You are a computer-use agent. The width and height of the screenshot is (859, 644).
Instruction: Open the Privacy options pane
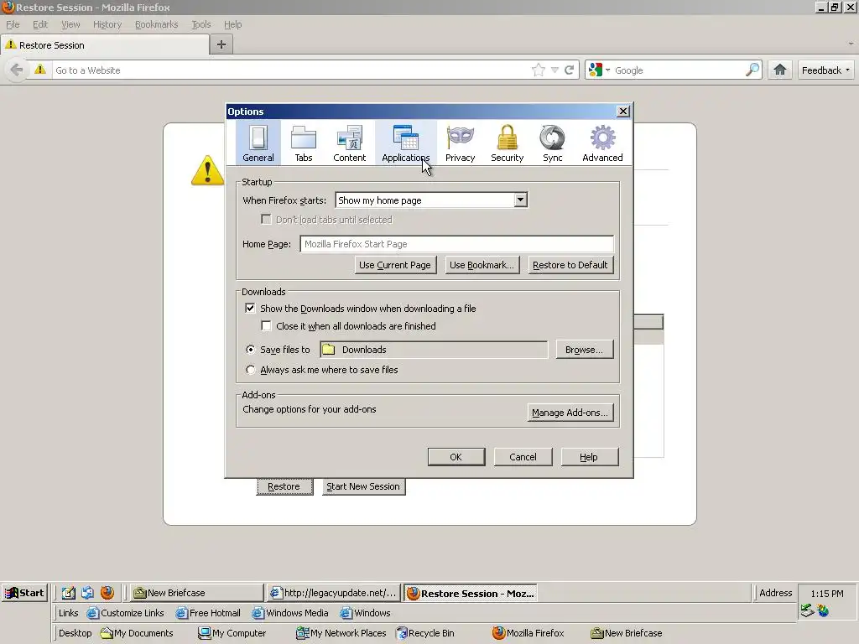click(x=461, y=143)
